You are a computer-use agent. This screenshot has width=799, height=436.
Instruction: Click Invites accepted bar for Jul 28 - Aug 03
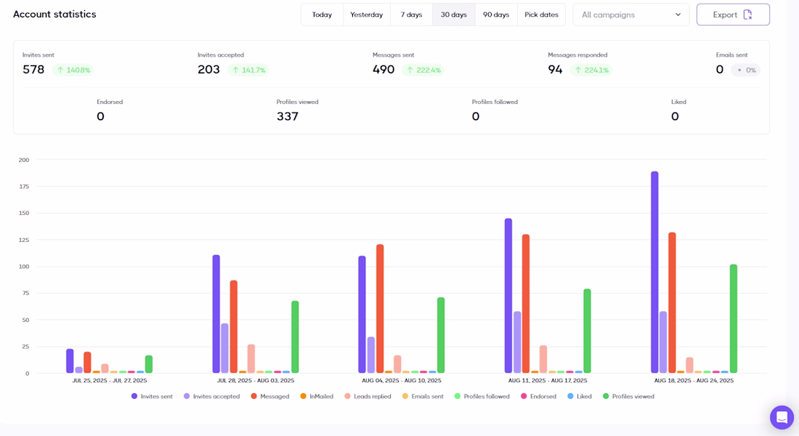224,348
